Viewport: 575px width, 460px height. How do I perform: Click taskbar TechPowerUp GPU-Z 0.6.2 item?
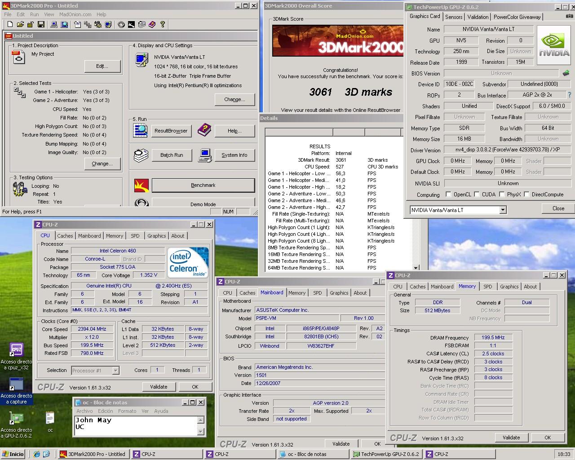[387, 454]
